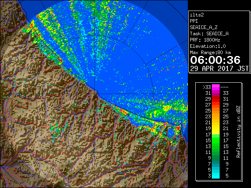Click the '29 APR 2017 JST' date

point(219,69)
